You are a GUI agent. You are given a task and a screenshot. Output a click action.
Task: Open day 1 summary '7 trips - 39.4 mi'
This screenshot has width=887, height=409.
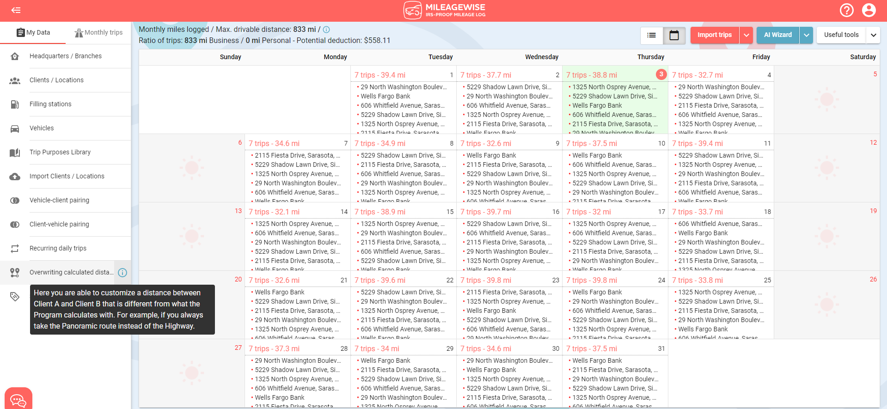click(x=380, y=75)
